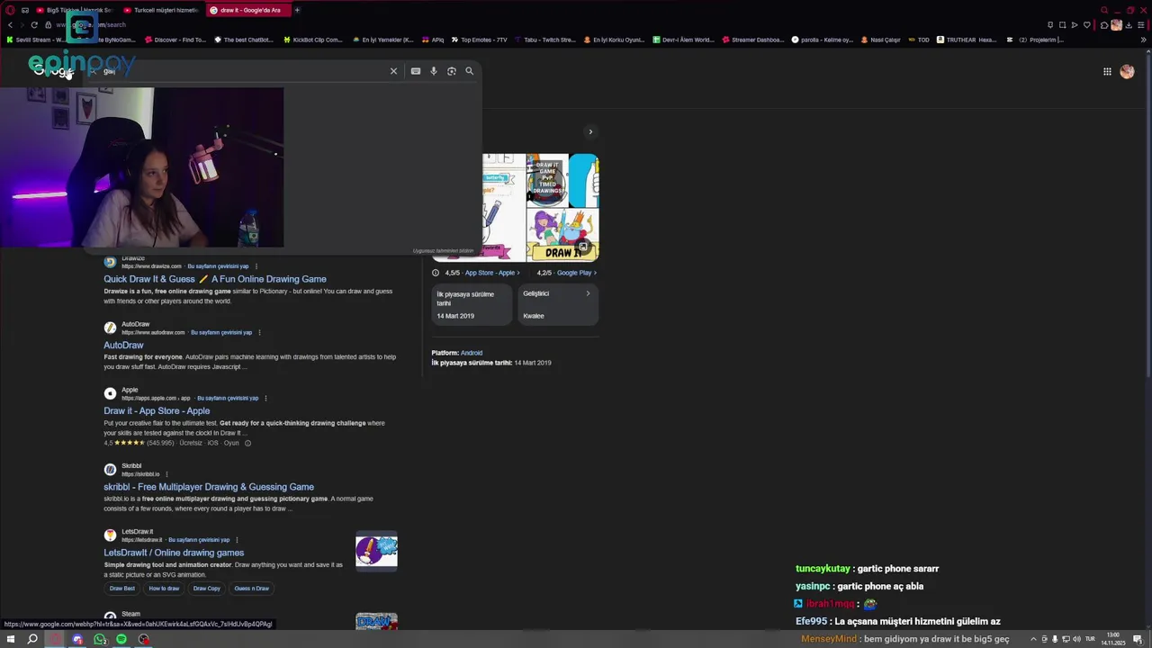Open LetsDrawIt / Online drawing games result

174,553
